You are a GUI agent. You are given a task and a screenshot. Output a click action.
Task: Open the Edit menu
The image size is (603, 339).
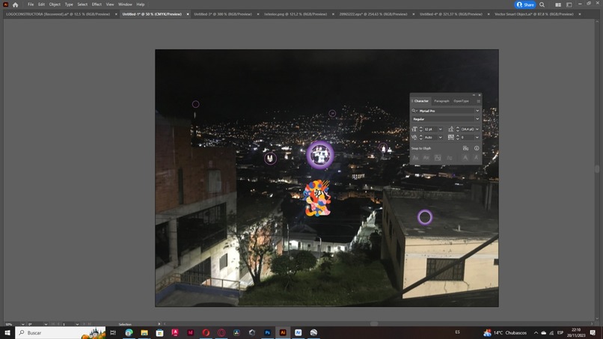(x=41, y=4)
